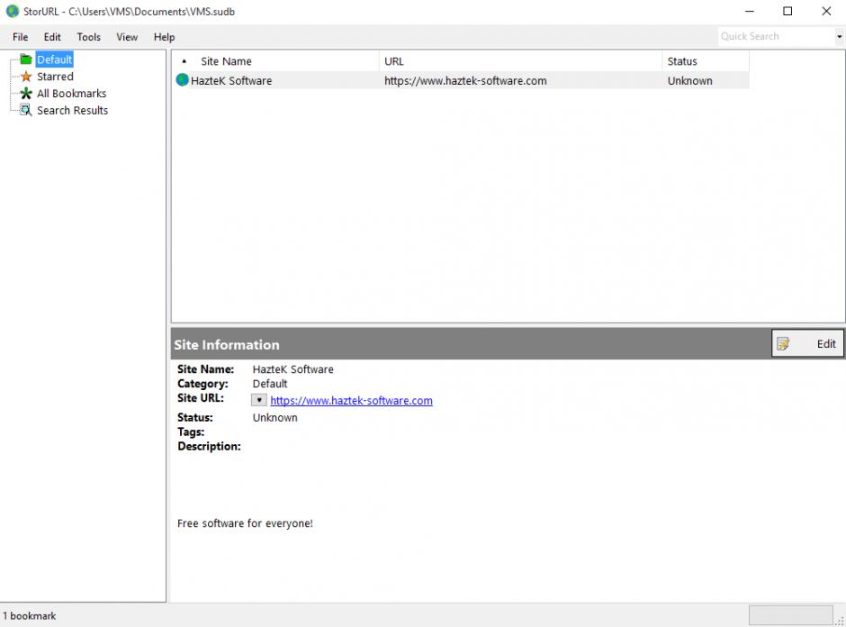
Task: Select the HazteK Software row name
Action: [x=231, y=80]
